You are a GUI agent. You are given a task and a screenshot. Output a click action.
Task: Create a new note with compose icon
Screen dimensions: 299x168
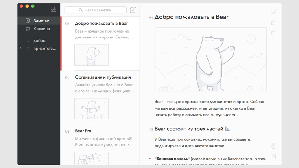(x=133, y=10)
